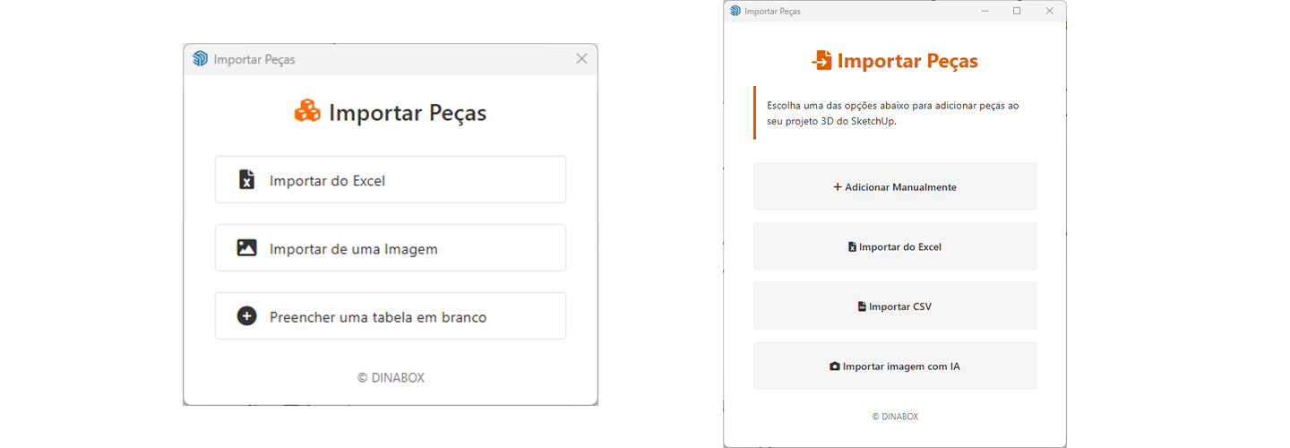Image resolution: width=1290 pixels, height=448 pixels.
Task: Click the '© DINABOX' footer under the gray buttons
Action: (x=895, y=417)
